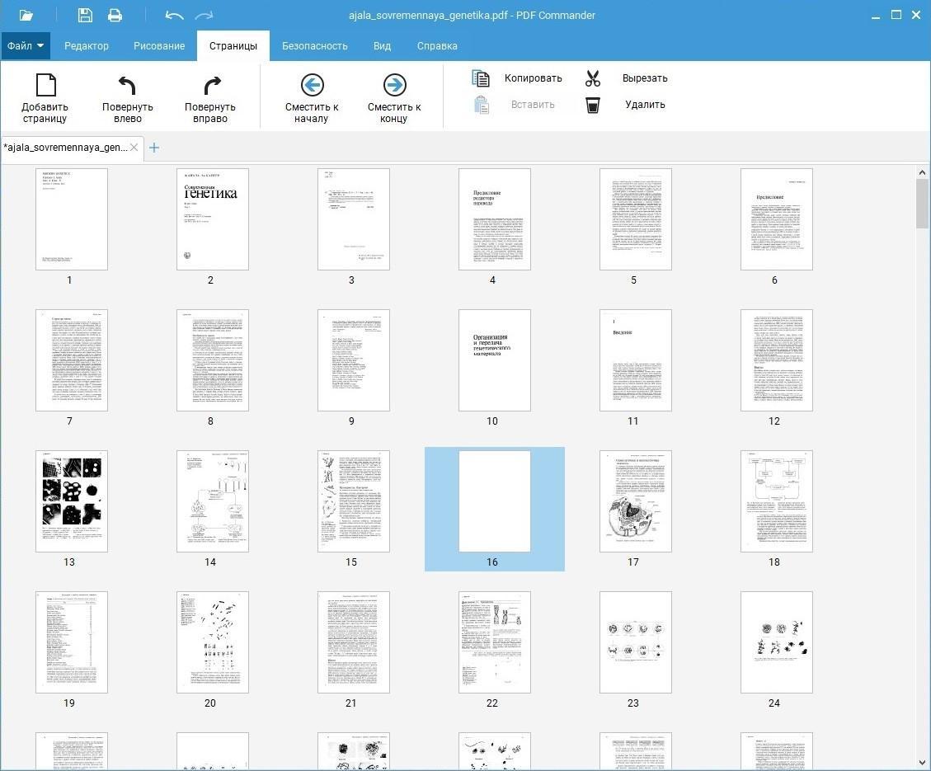Click the blank page 16 thumbnail
Viewport: 931px width, 771px height.
tap(495, 501)
